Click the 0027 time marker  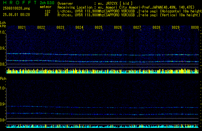[x=137, y=27]
